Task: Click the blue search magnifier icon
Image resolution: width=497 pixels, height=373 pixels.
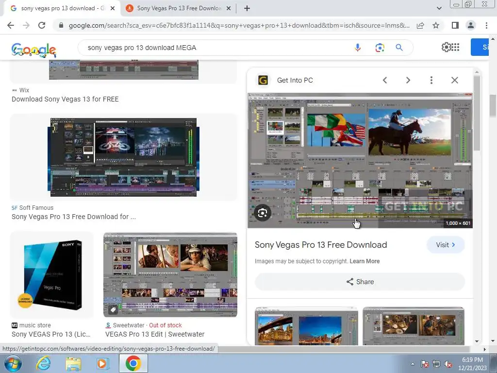Action: pos(399,48)
